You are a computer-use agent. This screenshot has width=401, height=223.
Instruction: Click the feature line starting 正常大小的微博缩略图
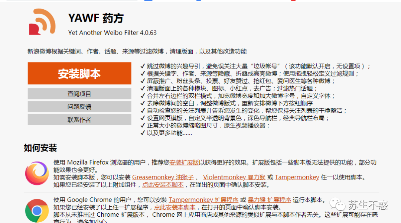coord(205,126)
